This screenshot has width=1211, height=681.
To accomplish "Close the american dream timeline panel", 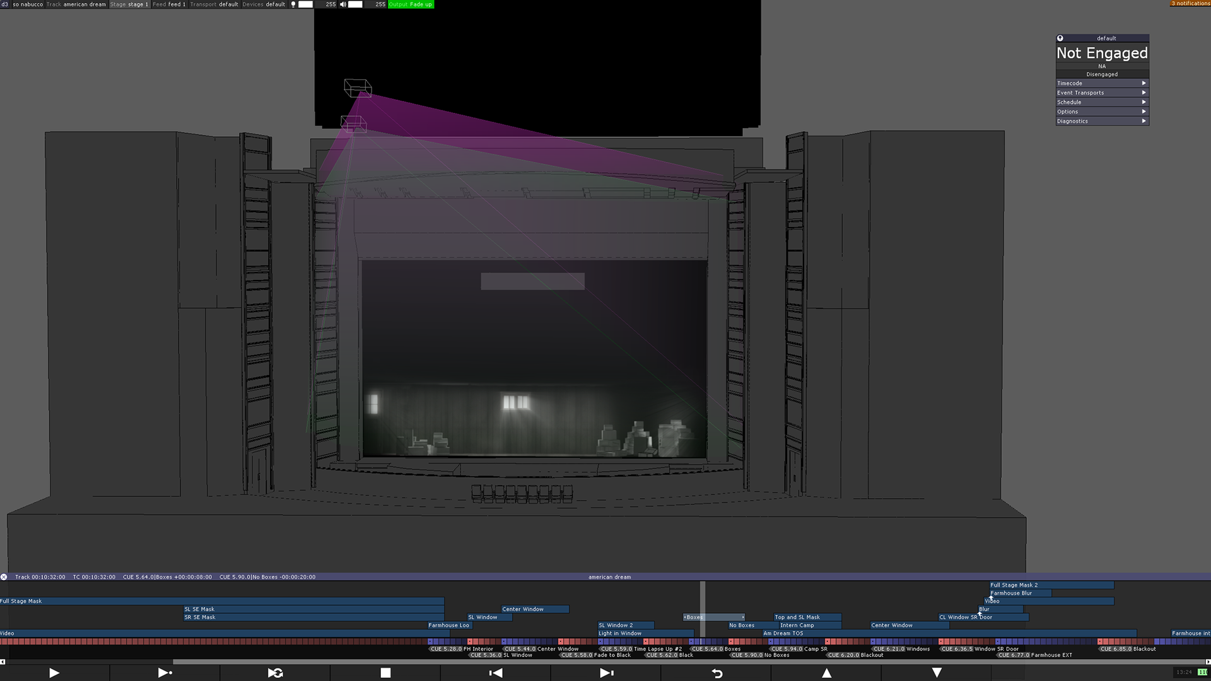I will click(x=4, y=577).
